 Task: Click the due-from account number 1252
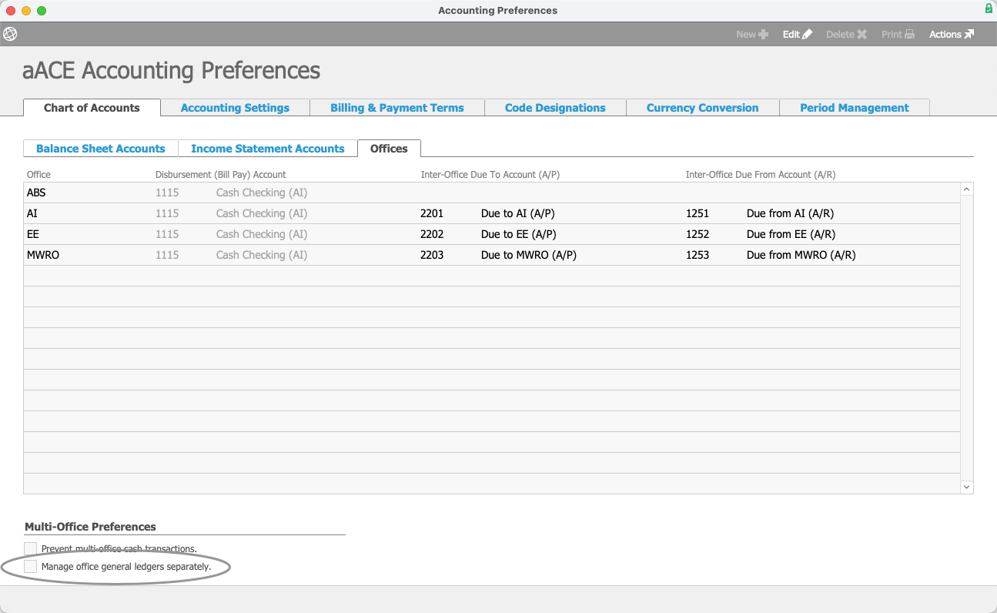698,234
